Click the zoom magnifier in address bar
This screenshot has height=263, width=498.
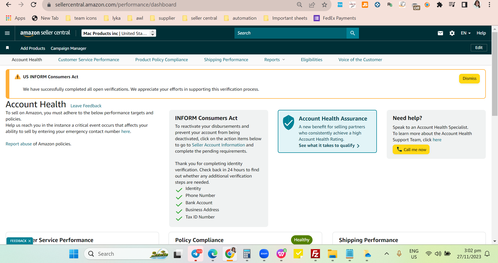pos(300,5)
